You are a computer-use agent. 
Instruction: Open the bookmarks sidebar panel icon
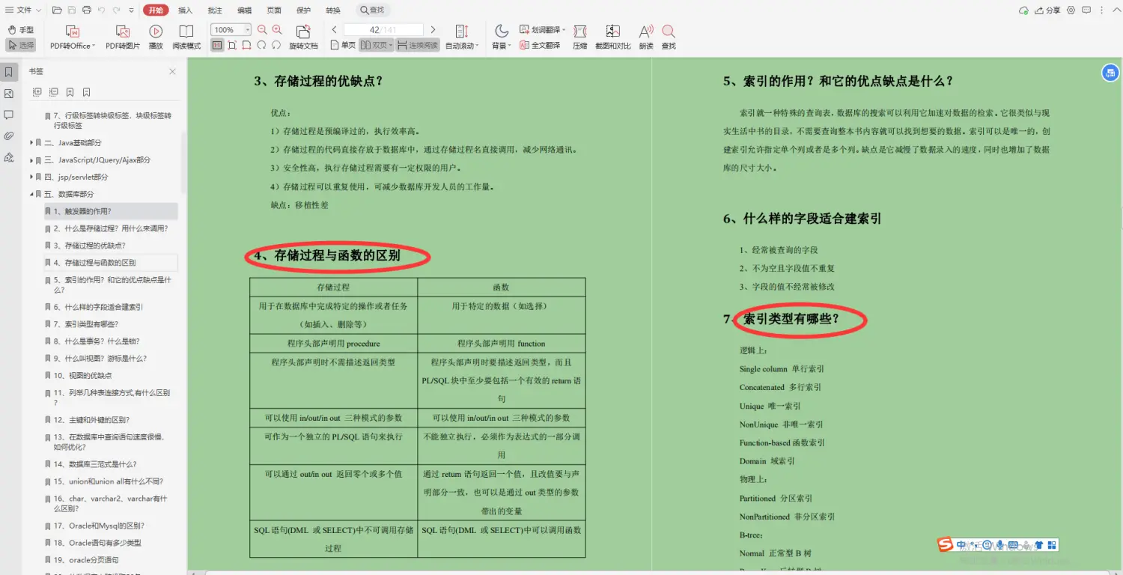click(9, 73)
